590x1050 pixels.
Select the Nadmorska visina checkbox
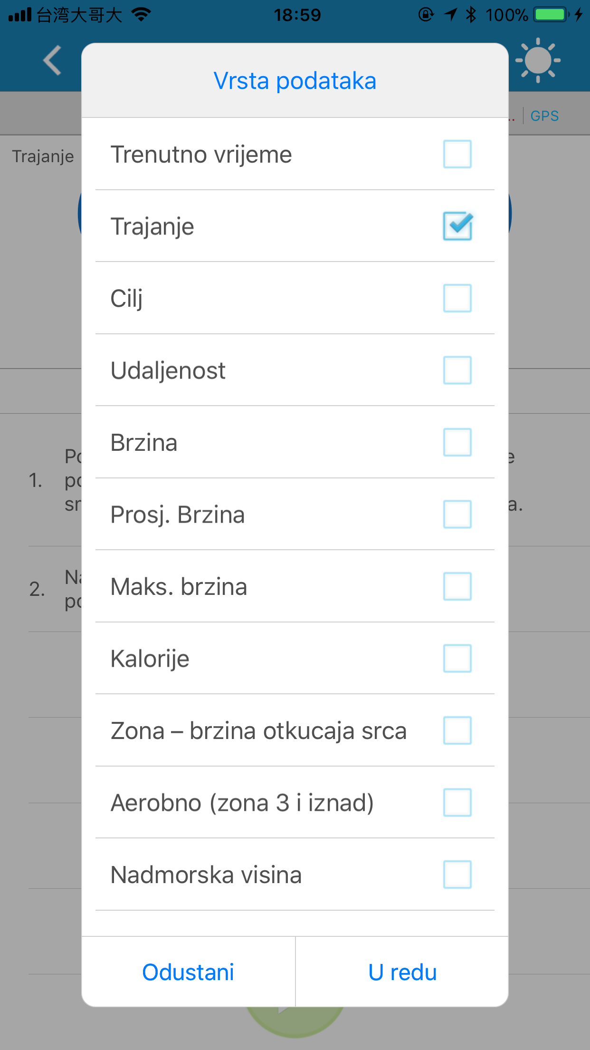(457, 875)
